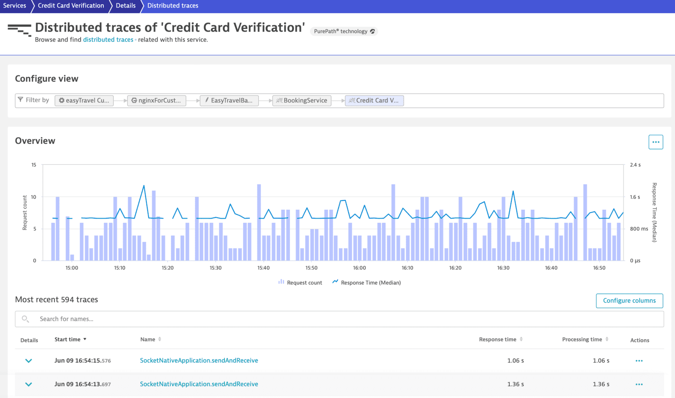This screenshot has width=675, height=398.
Task: Focus the Search for names field
Action: [337, 319]
